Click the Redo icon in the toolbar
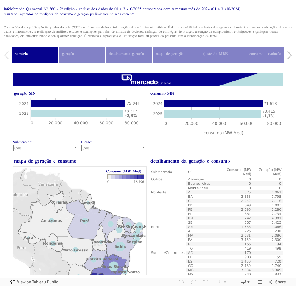 click(193, 282)
